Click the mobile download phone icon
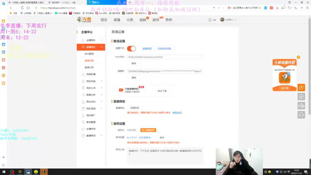Screen dimensions: 311x175 point(210,20)
